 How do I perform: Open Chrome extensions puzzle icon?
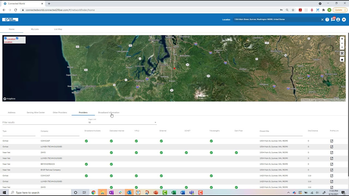coord(323,10)
